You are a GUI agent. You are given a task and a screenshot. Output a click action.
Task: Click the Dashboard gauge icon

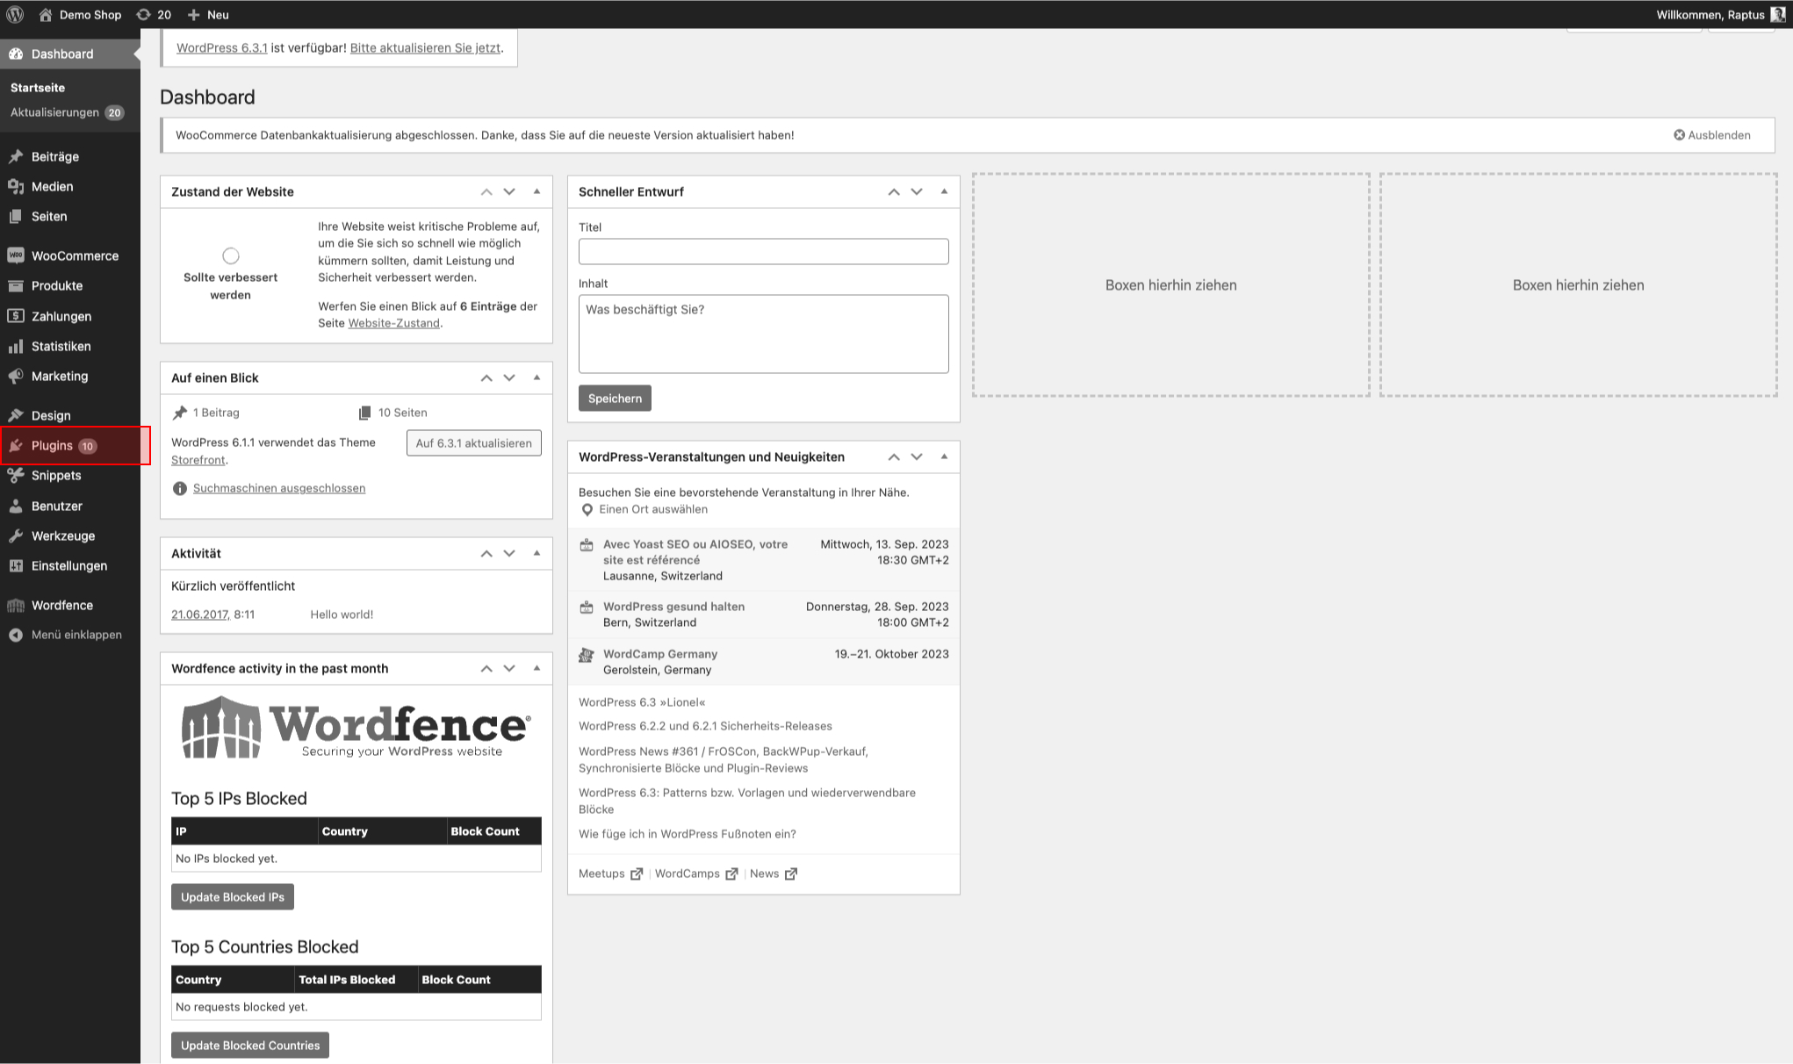coord(16,54)
